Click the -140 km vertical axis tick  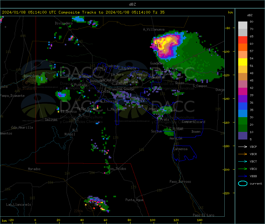[x=227, y=99]
